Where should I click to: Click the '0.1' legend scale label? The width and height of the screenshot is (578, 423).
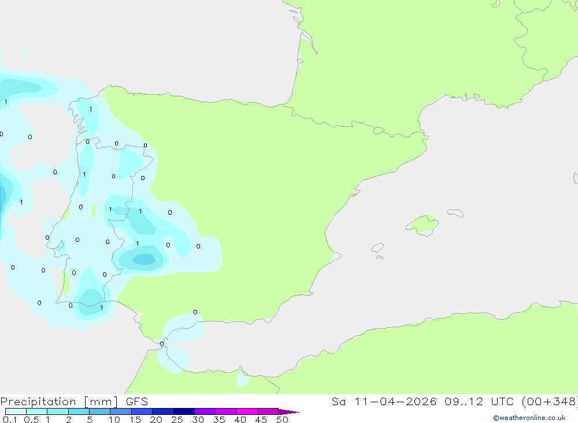point(10,420)
